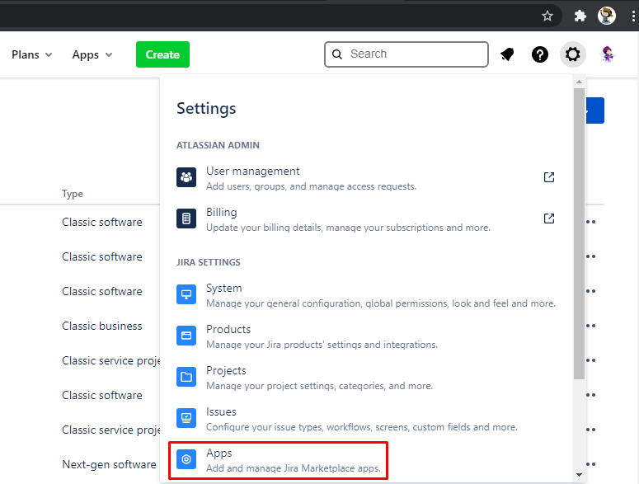The image size is (639, 484).
Task: Open the Jira user profile avatar
Action: (607, 54)
